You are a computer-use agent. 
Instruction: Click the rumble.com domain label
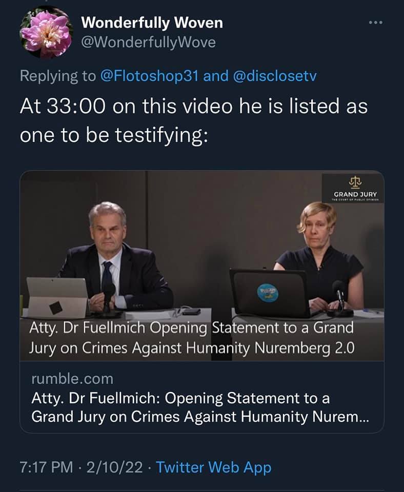(x=72, y=379)
